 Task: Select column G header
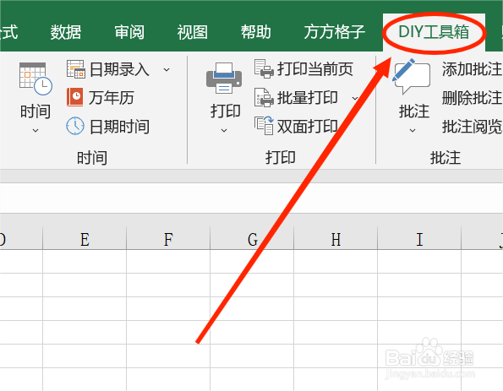tap(252, 239)
